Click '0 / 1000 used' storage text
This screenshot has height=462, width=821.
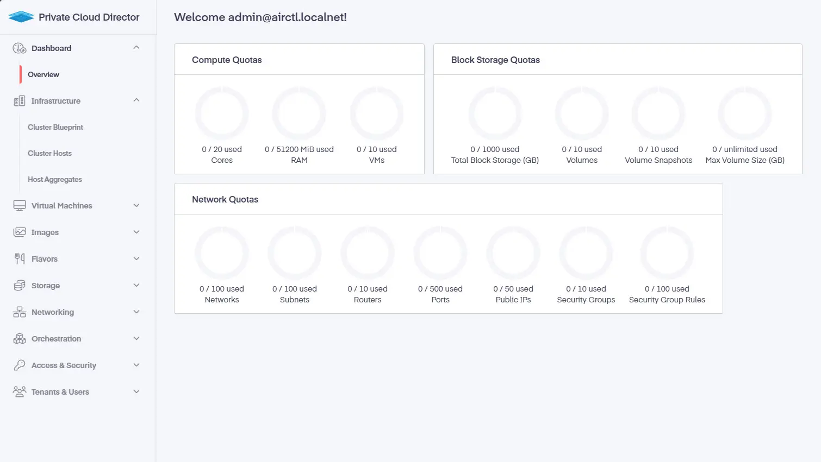tap(495, 149)
